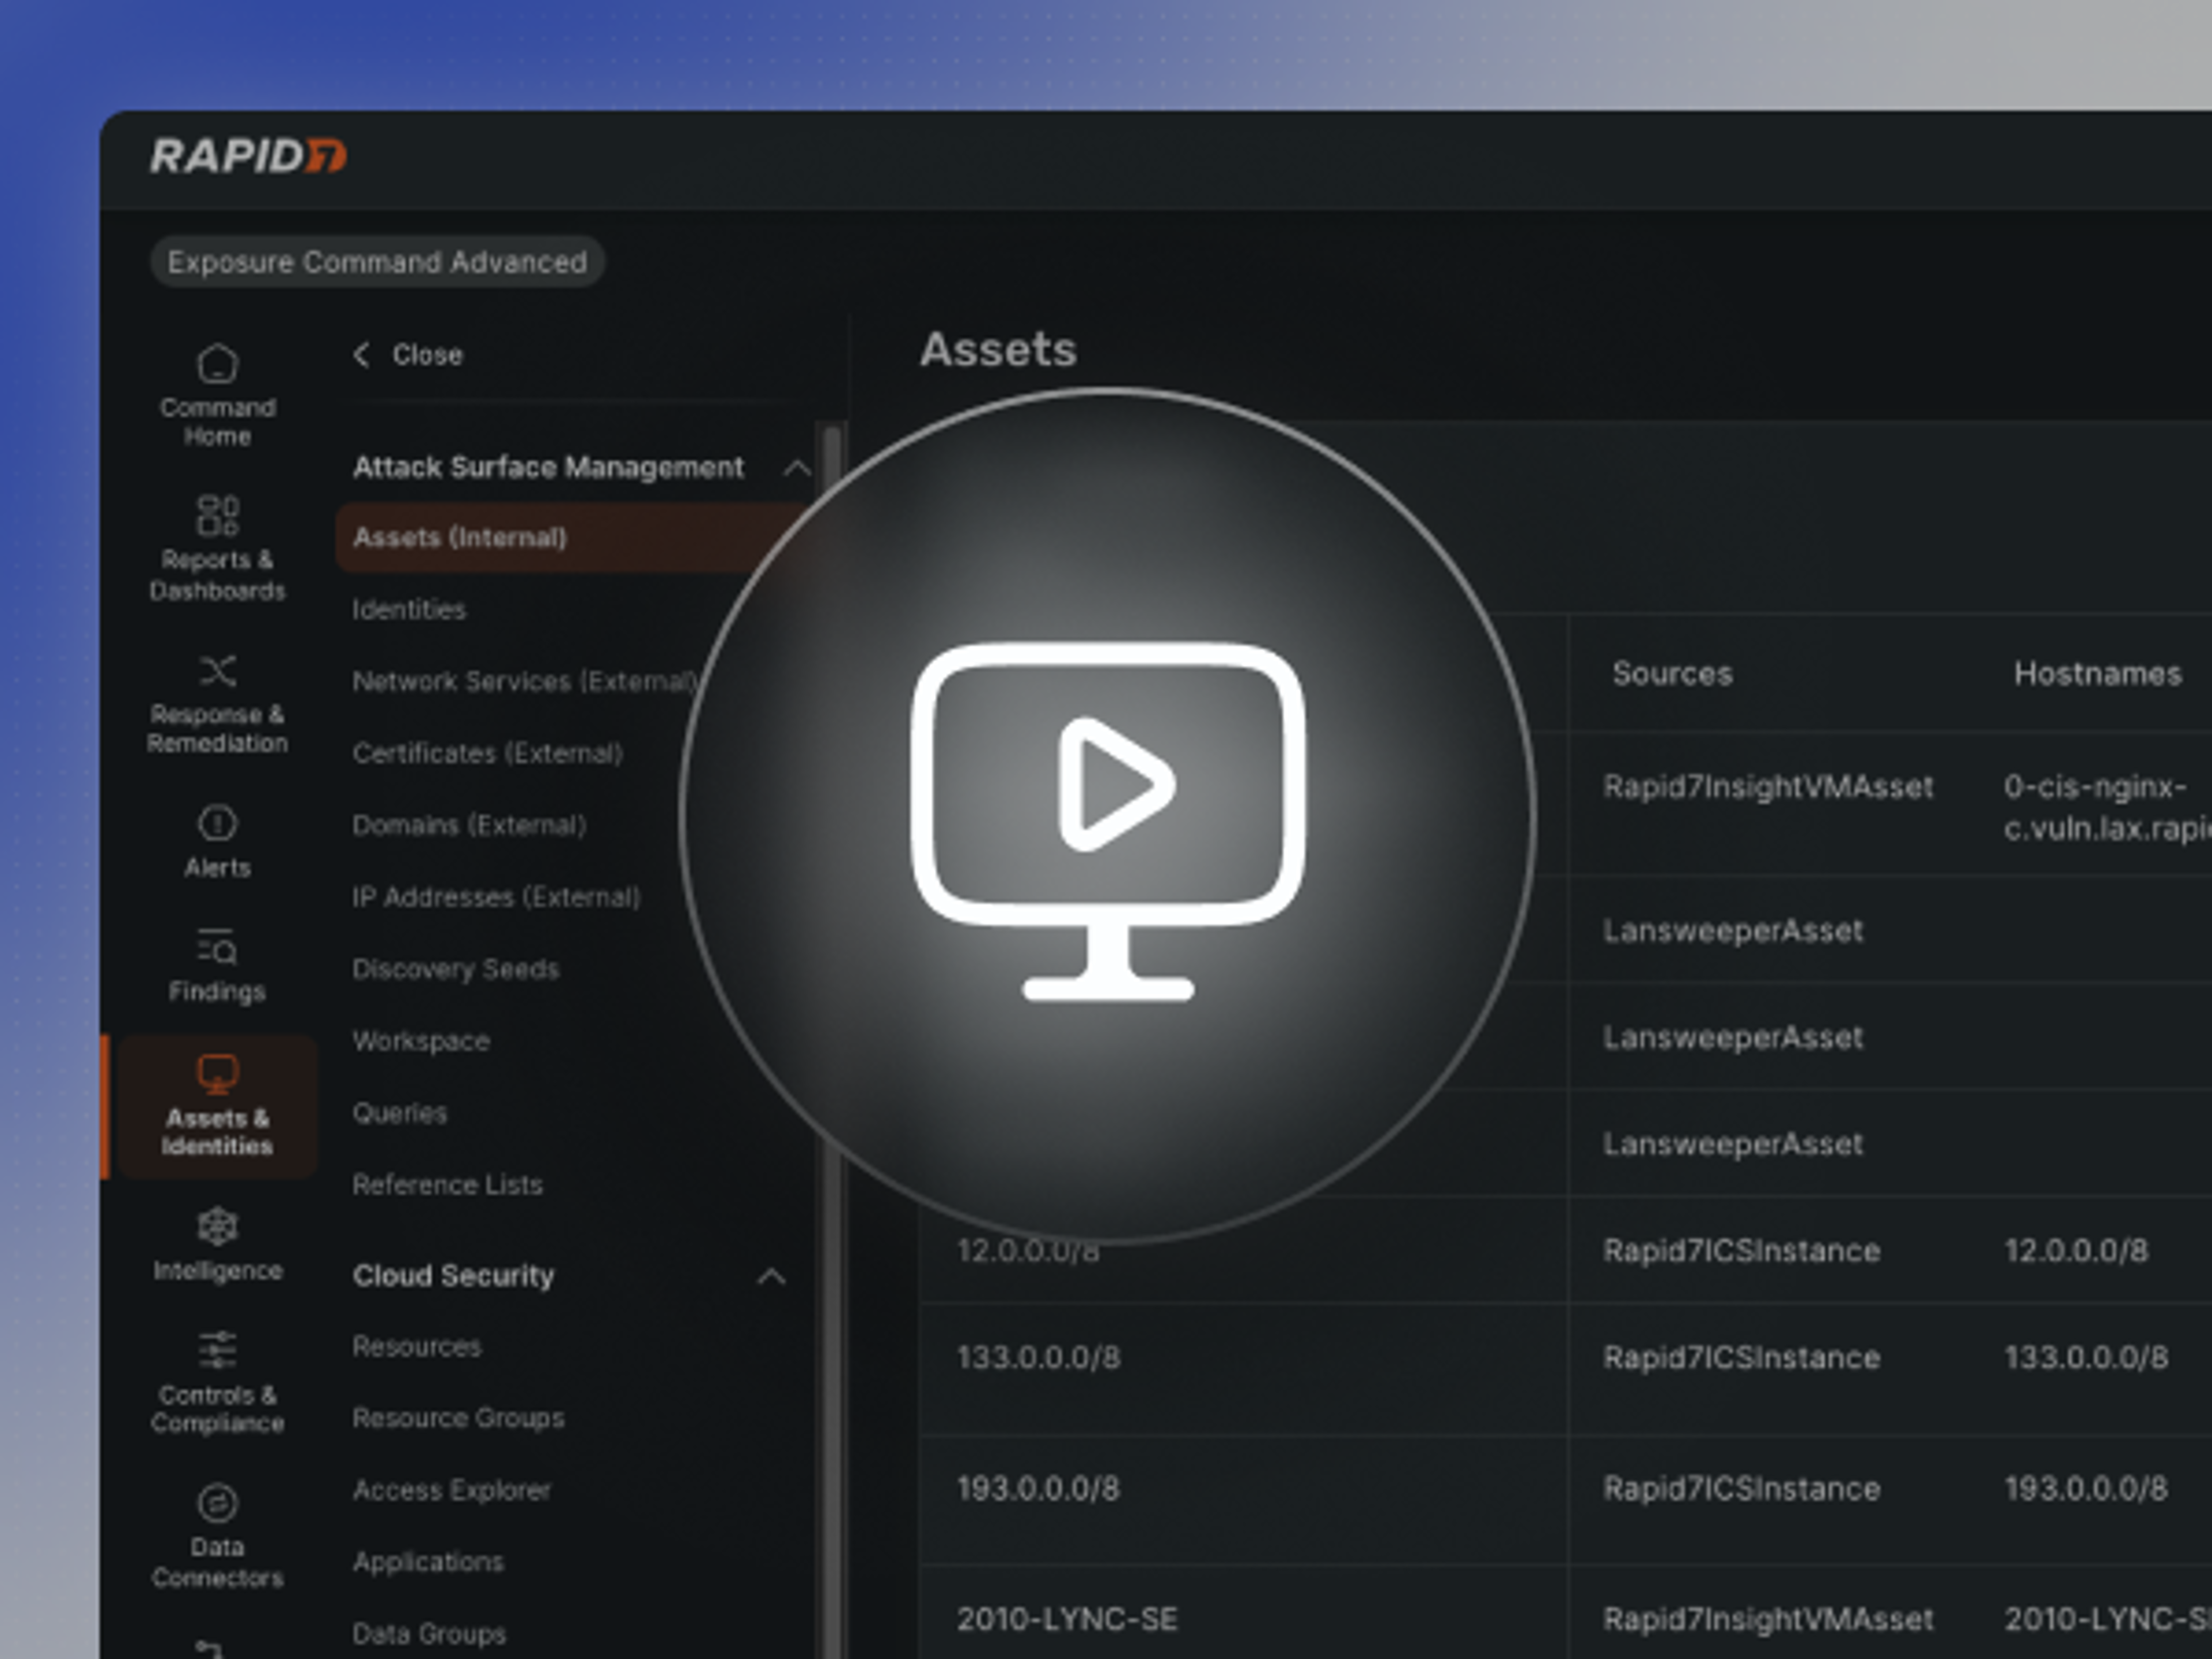This screenshot has height=1659, width=2212.
Task: Open IP Addresses (External)
Action: [496, 897]
